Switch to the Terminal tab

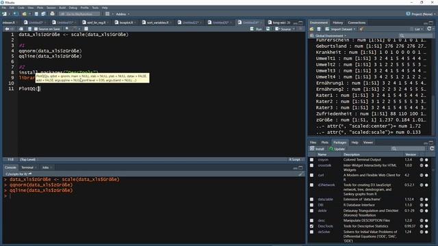[27, 167]
